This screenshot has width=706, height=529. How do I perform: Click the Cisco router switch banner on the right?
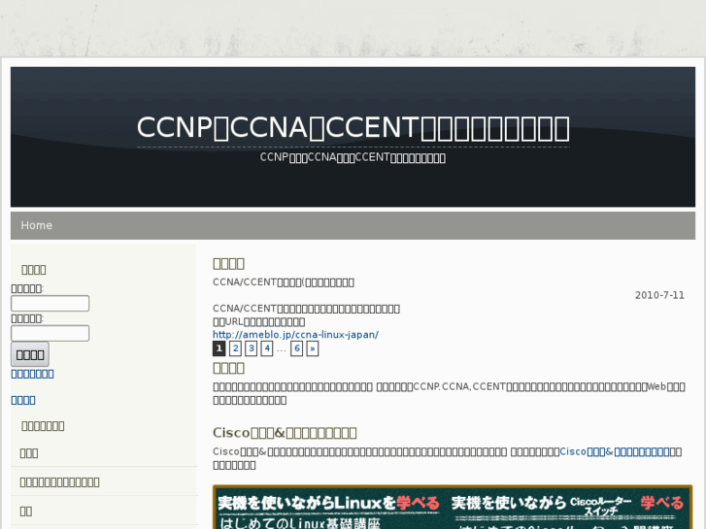point(569,508)
